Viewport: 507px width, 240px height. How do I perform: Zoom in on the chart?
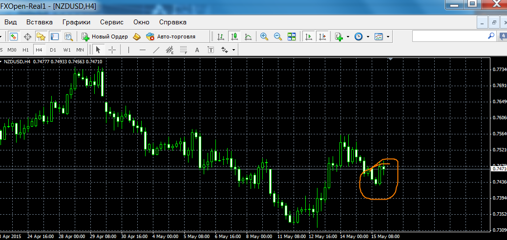[264, 37]
